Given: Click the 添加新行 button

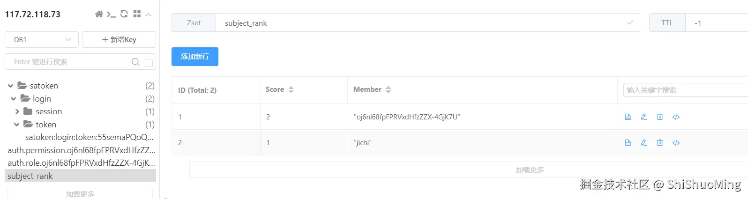Looking at the screenshot, I should click(195, 57).
